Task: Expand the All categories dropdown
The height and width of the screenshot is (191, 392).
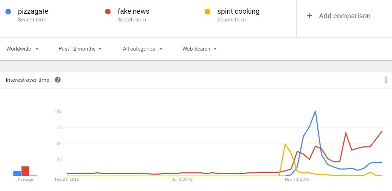Action: point(143,49)
